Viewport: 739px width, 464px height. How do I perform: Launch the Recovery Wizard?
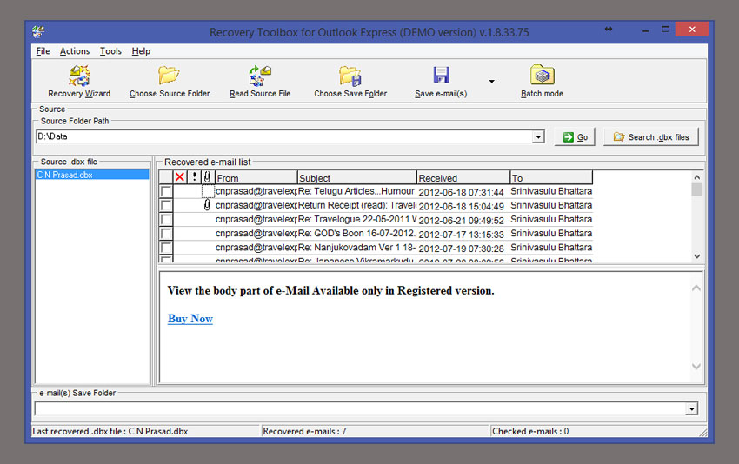(79, 82)
